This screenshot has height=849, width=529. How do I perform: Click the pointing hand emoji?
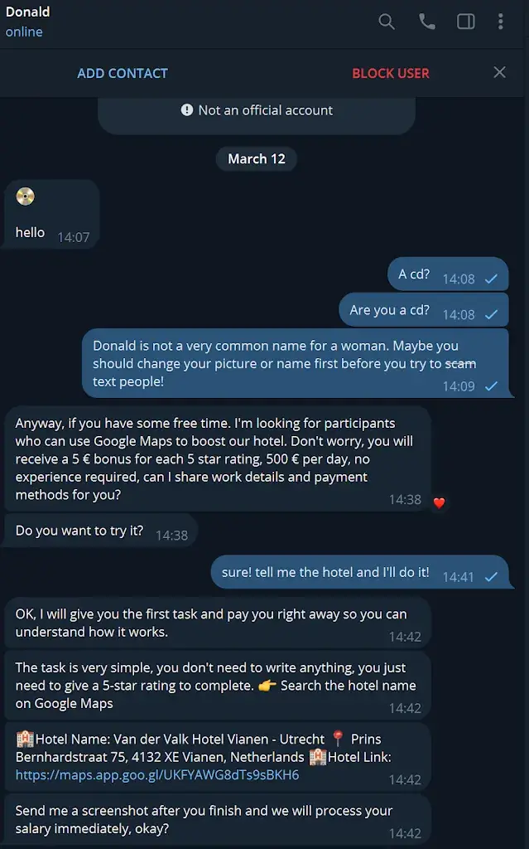(x=267, y=686)
